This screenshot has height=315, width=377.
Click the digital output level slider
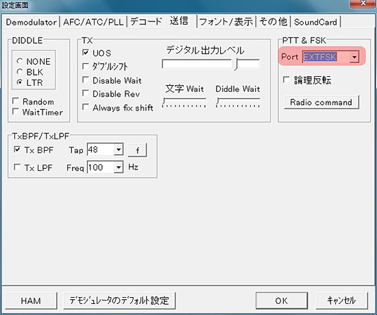point(211,64)
